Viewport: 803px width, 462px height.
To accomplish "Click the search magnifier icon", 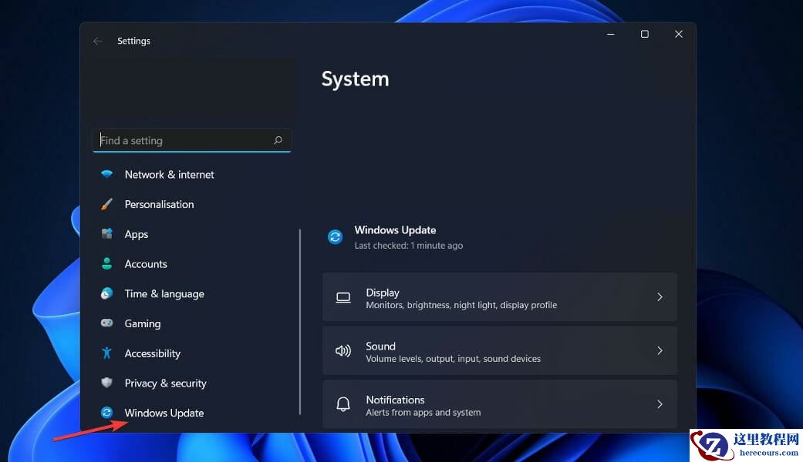I will pyautogui.click(x=278, y=140).
